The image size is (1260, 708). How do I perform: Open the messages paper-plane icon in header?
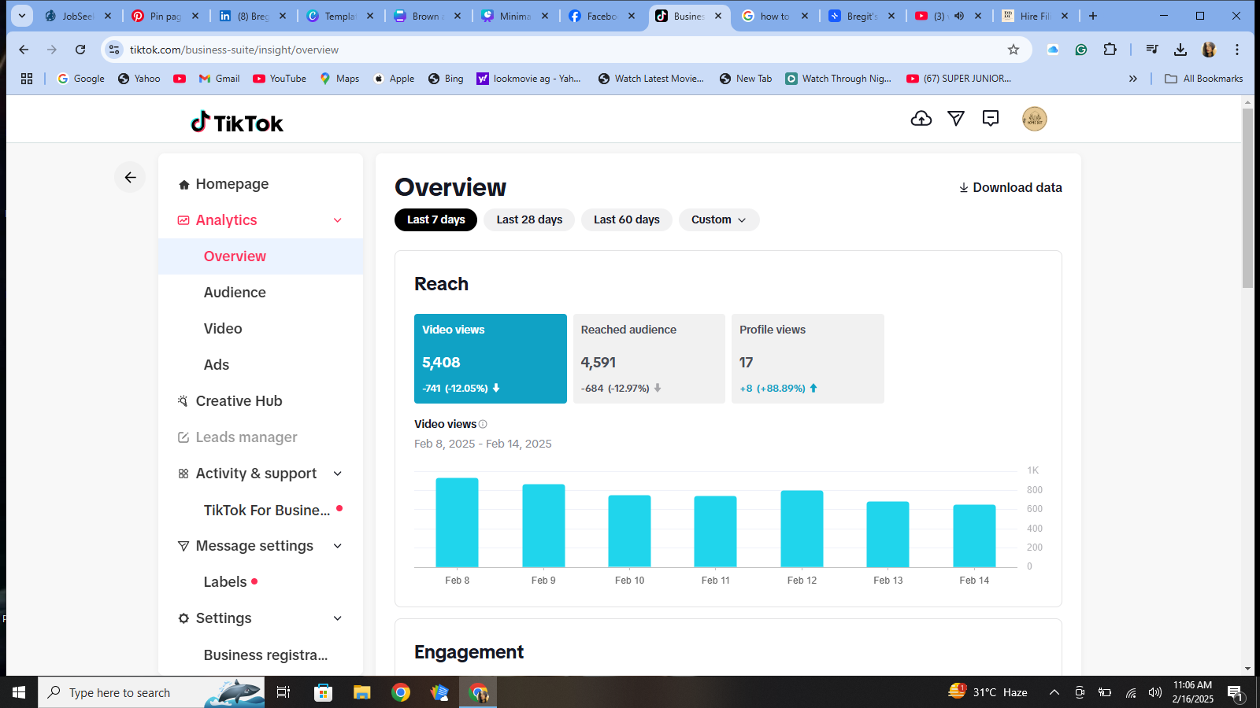[x=956, y=119]
